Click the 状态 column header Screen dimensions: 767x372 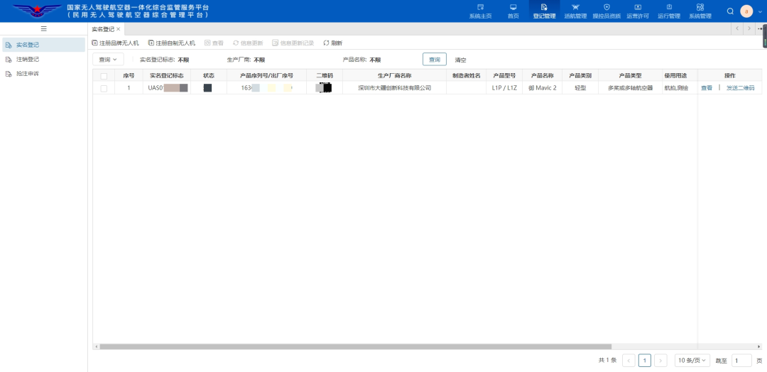208,76
